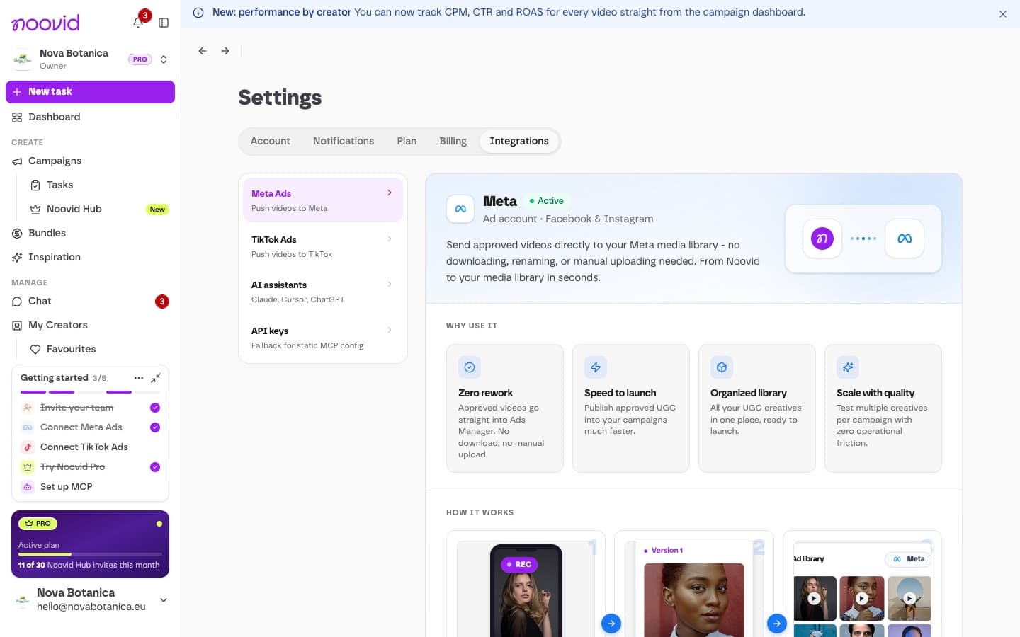Click the Noovid logo
This screenshot has height=637, width=1020.
[46, 23]
